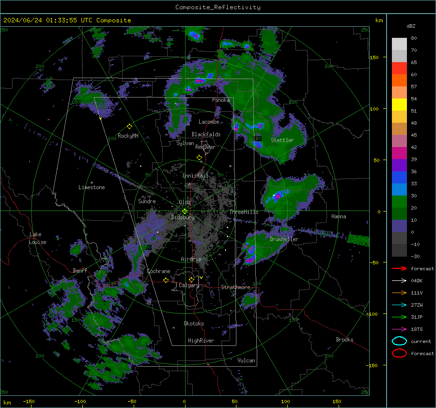Screen dimensions: 436x408
Task: Click the cyan 'current' ellipse symbol
Action: 399,341
